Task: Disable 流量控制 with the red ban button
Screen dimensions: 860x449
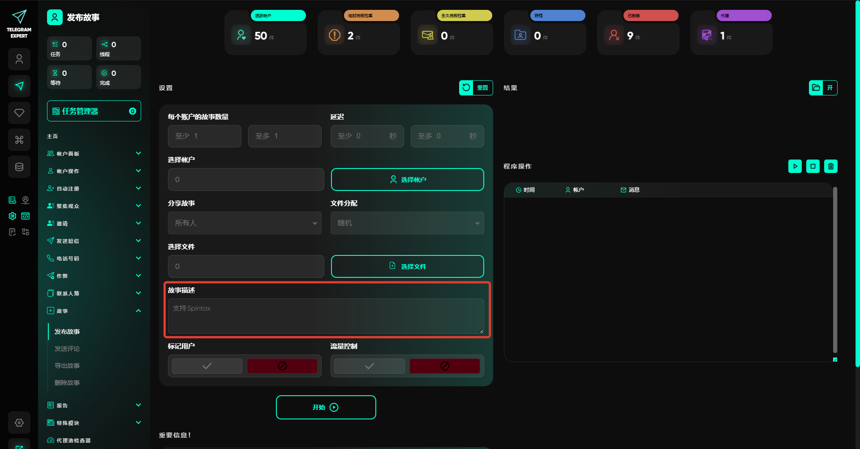Action: click(444, 366)
